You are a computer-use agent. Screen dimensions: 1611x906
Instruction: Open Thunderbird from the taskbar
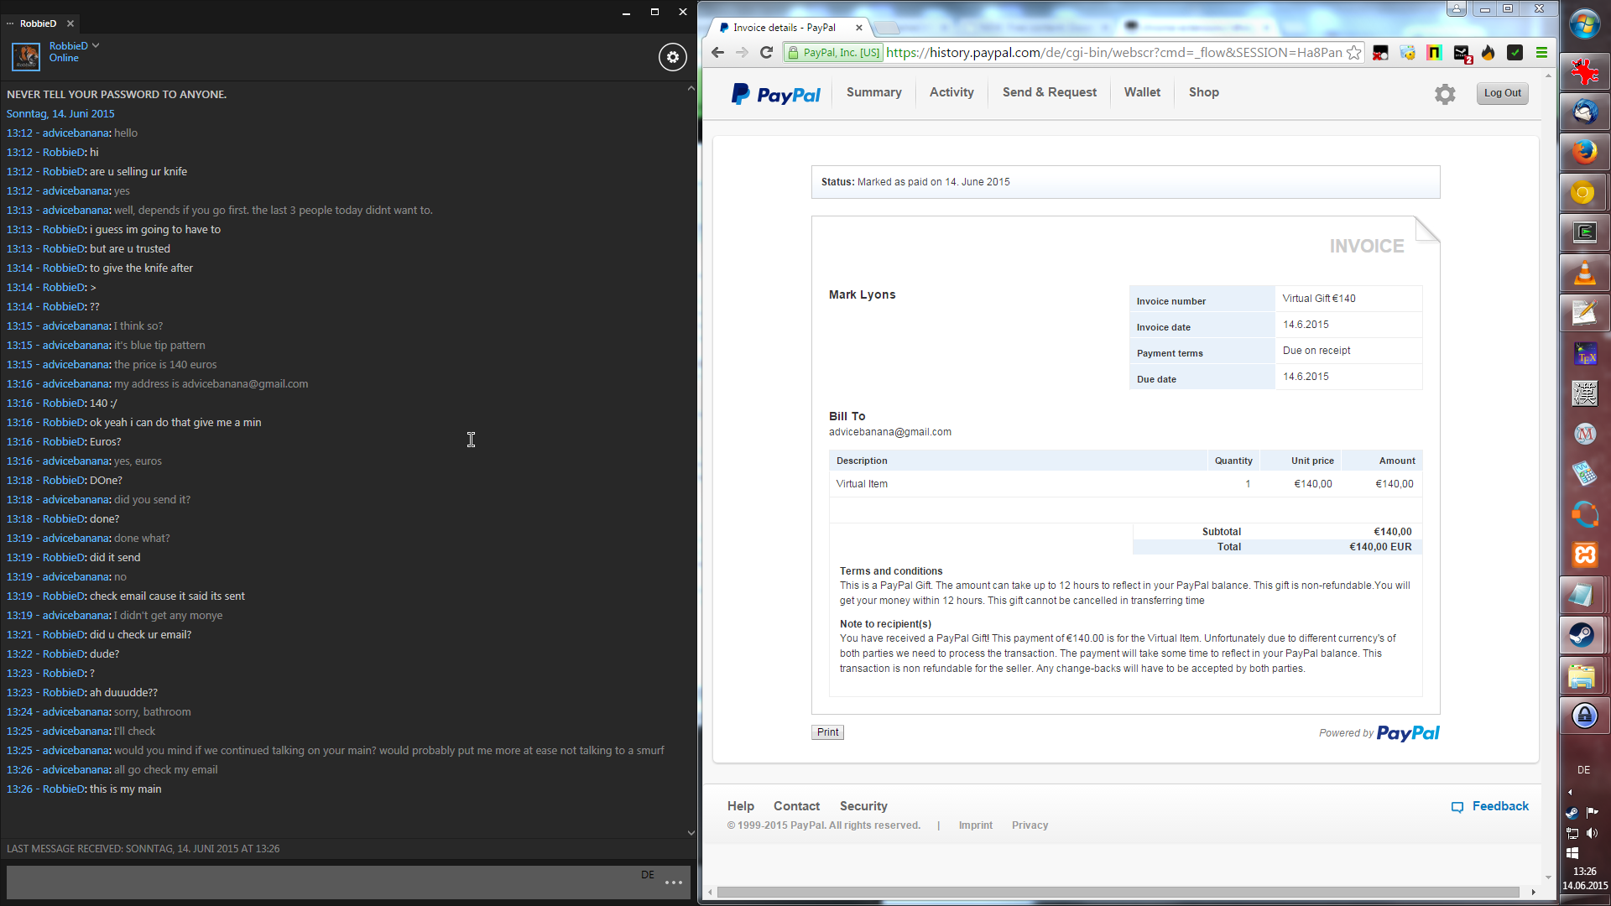coord(1584,112)
